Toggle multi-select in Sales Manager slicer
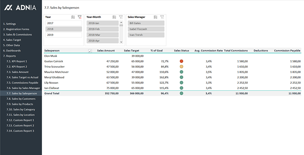The width and height of the screenshot is (304, 155). 155,17
